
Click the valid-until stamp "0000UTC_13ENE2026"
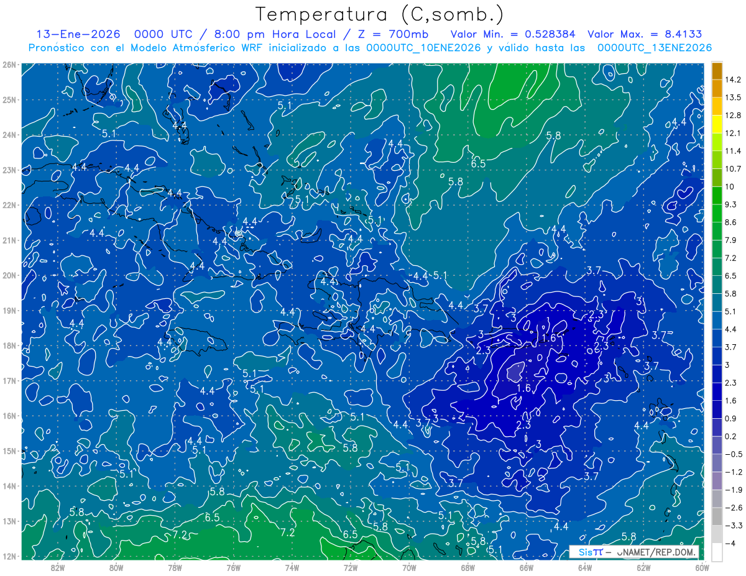tap(655, 48)
